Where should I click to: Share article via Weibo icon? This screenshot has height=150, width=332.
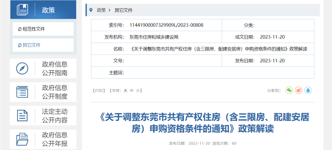[298, 90]
